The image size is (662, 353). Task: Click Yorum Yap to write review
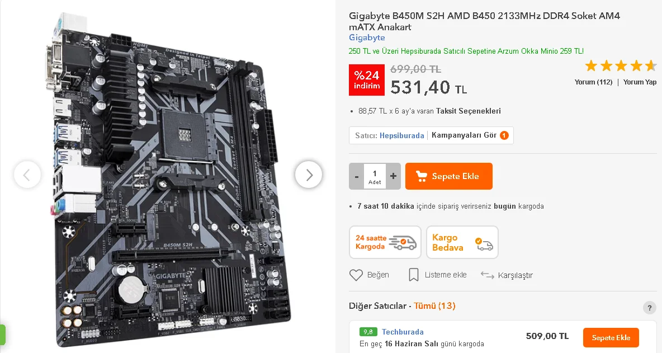(640, 82)
